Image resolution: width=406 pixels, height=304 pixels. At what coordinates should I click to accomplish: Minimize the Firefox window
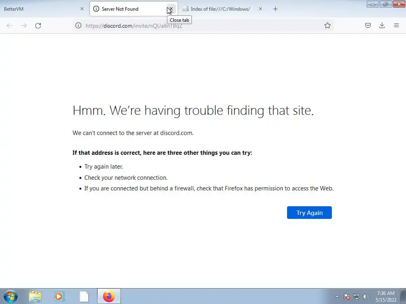[373, 4]
